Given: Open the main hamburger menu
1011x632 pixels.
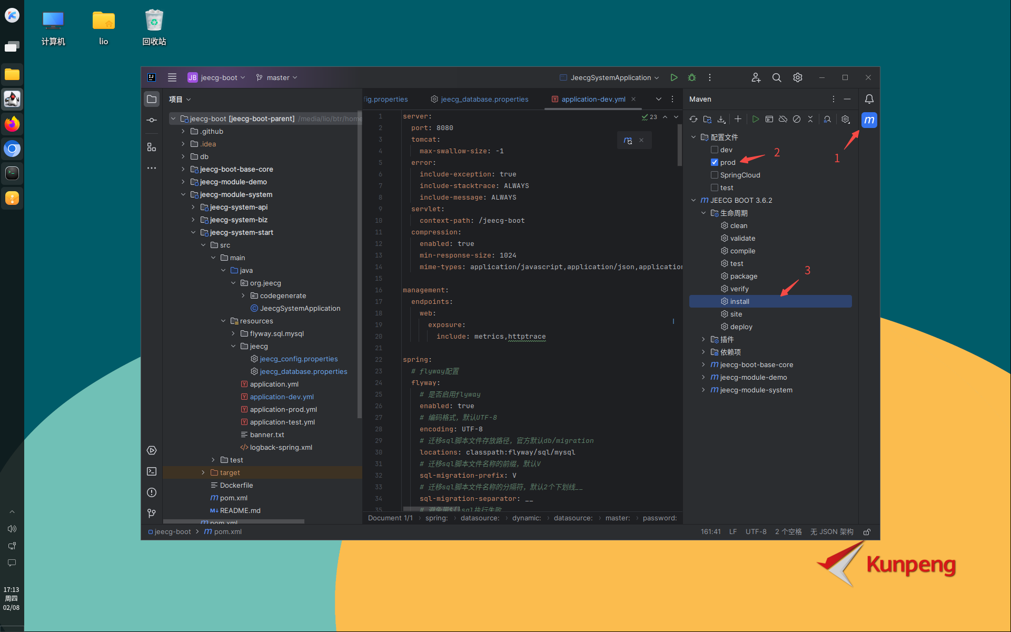Looking at the screenshot, I should 172,77.
